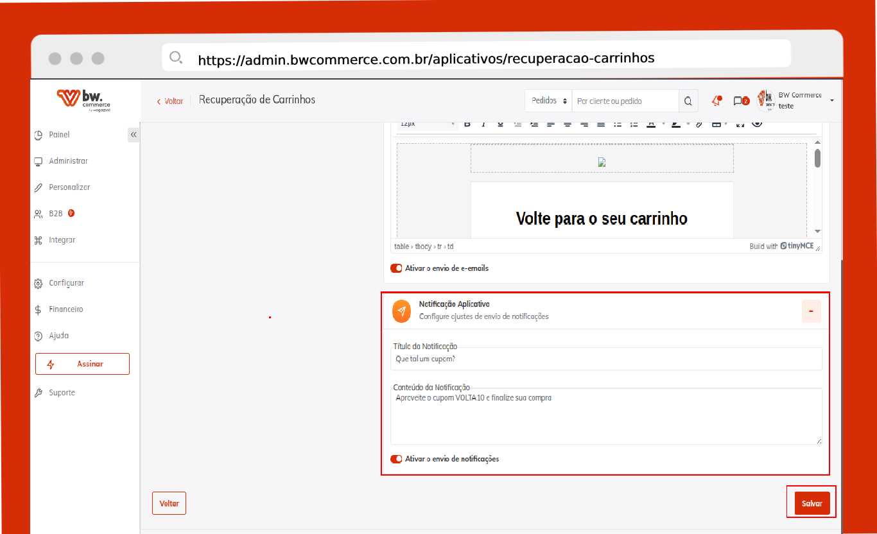Toggle bold in the email editor toolbar

click(x=467, y=124)
